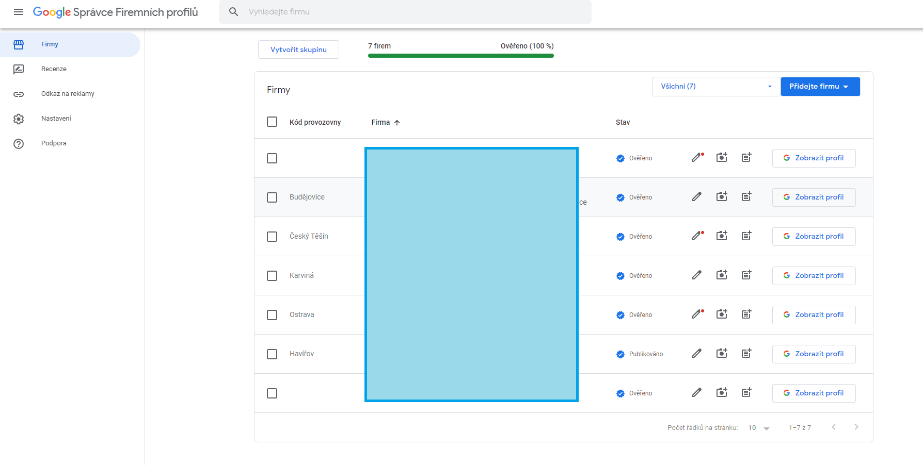Add a photo to Havířov profile

[x=722, y=354]
